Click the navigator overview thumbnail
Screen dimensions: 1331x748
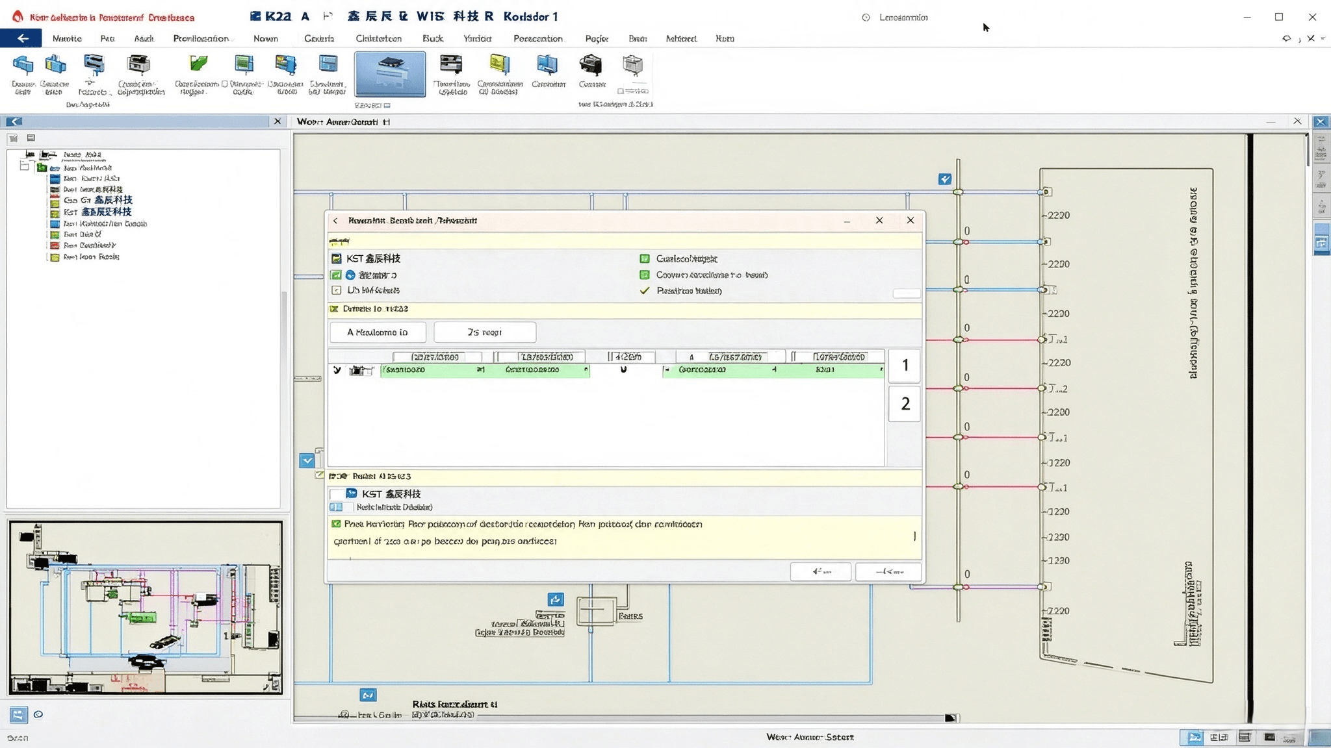(x=146, y=608)
